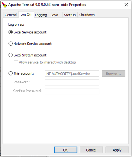Select Network Service account option
Viewport: 132px width, 157px height.
tap(10, 44)
